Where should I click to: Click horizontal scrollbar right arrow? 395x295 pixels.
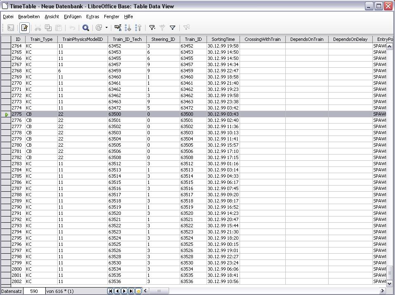pos(382,291)
